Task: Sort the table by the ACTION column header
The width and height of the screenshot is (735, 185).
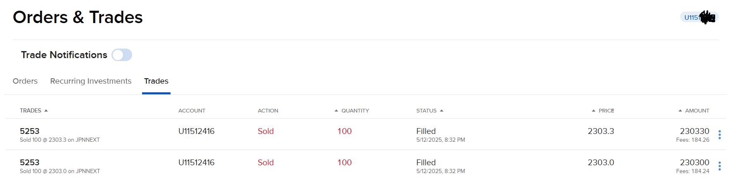Action: pyautogui.click(x=268, y=110)
